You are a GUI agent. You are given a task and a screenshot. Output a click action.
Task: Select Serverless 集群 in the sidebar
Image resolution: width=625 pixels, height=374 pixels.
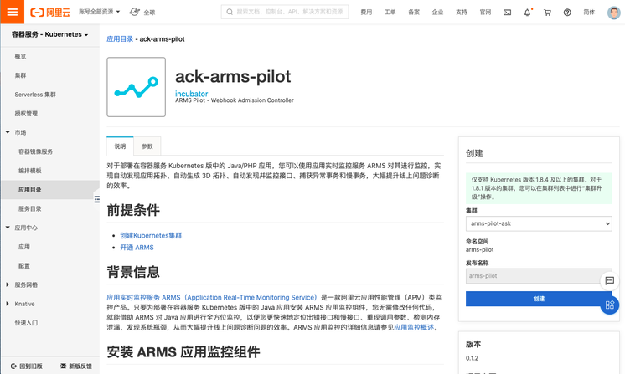click(x=35, y=95)
